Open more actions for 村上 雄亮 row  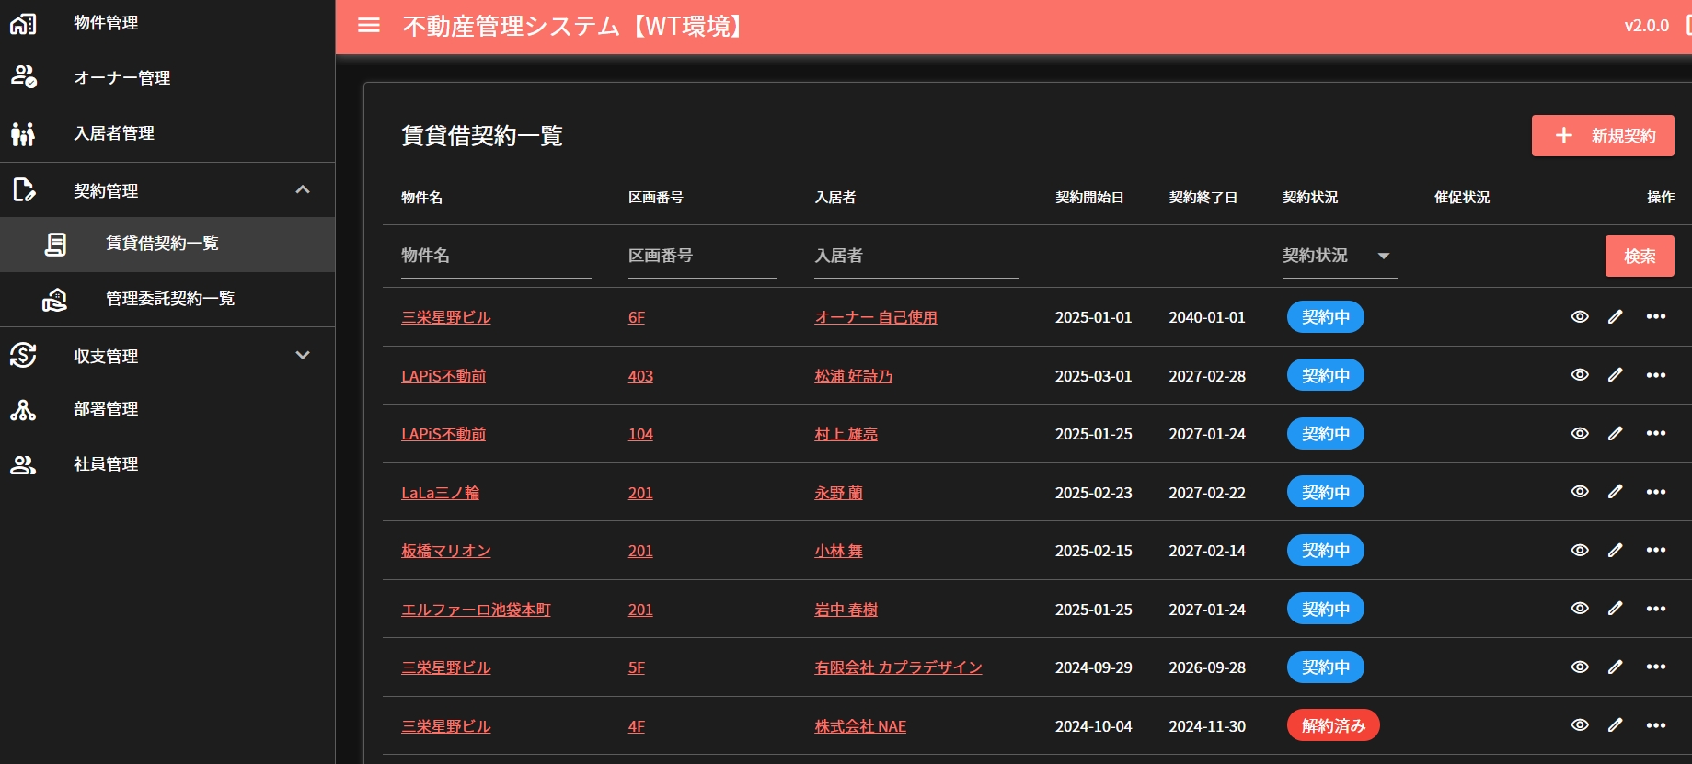click(x=1656, y=433)
